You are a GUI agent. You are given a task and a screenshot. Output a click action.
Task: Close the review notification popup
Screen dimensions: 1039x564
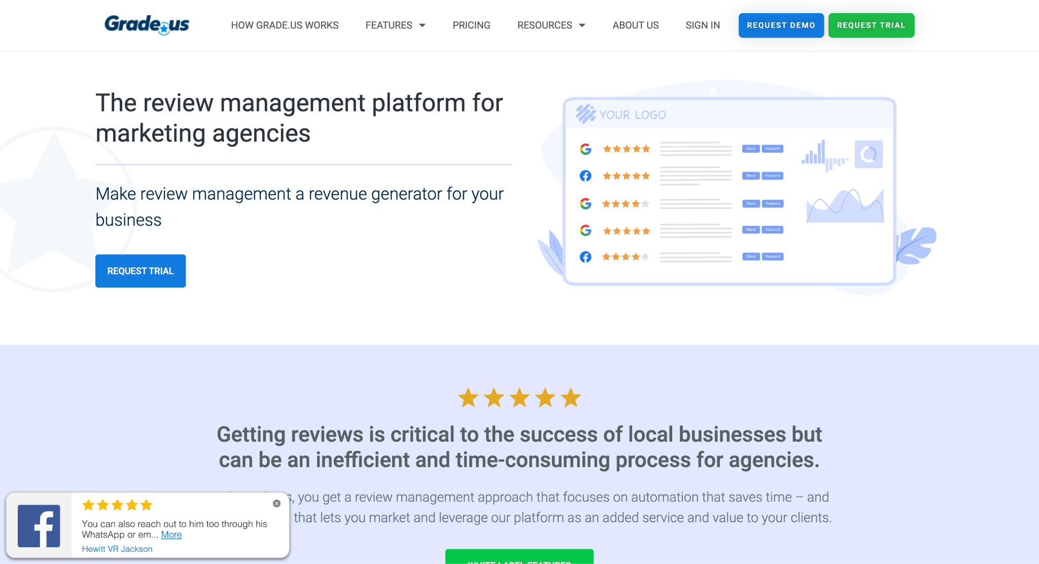[x=276, y=503]
